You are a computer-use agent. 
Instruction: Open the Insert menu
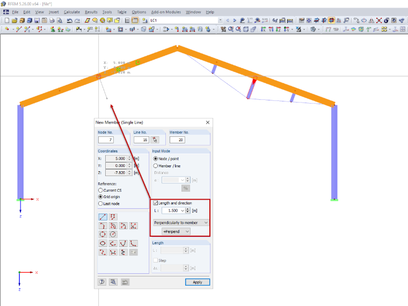pos(54,12)
